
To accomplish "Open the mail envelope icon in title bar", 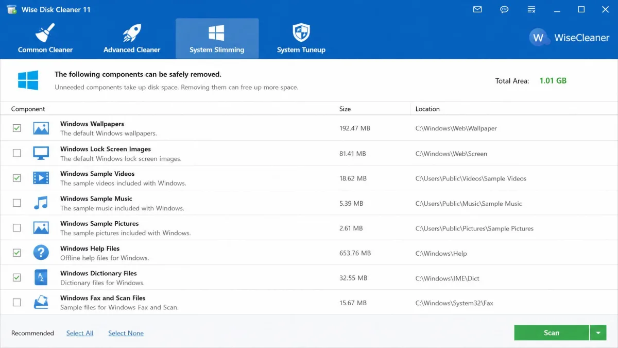I will [x=477, y=9].
